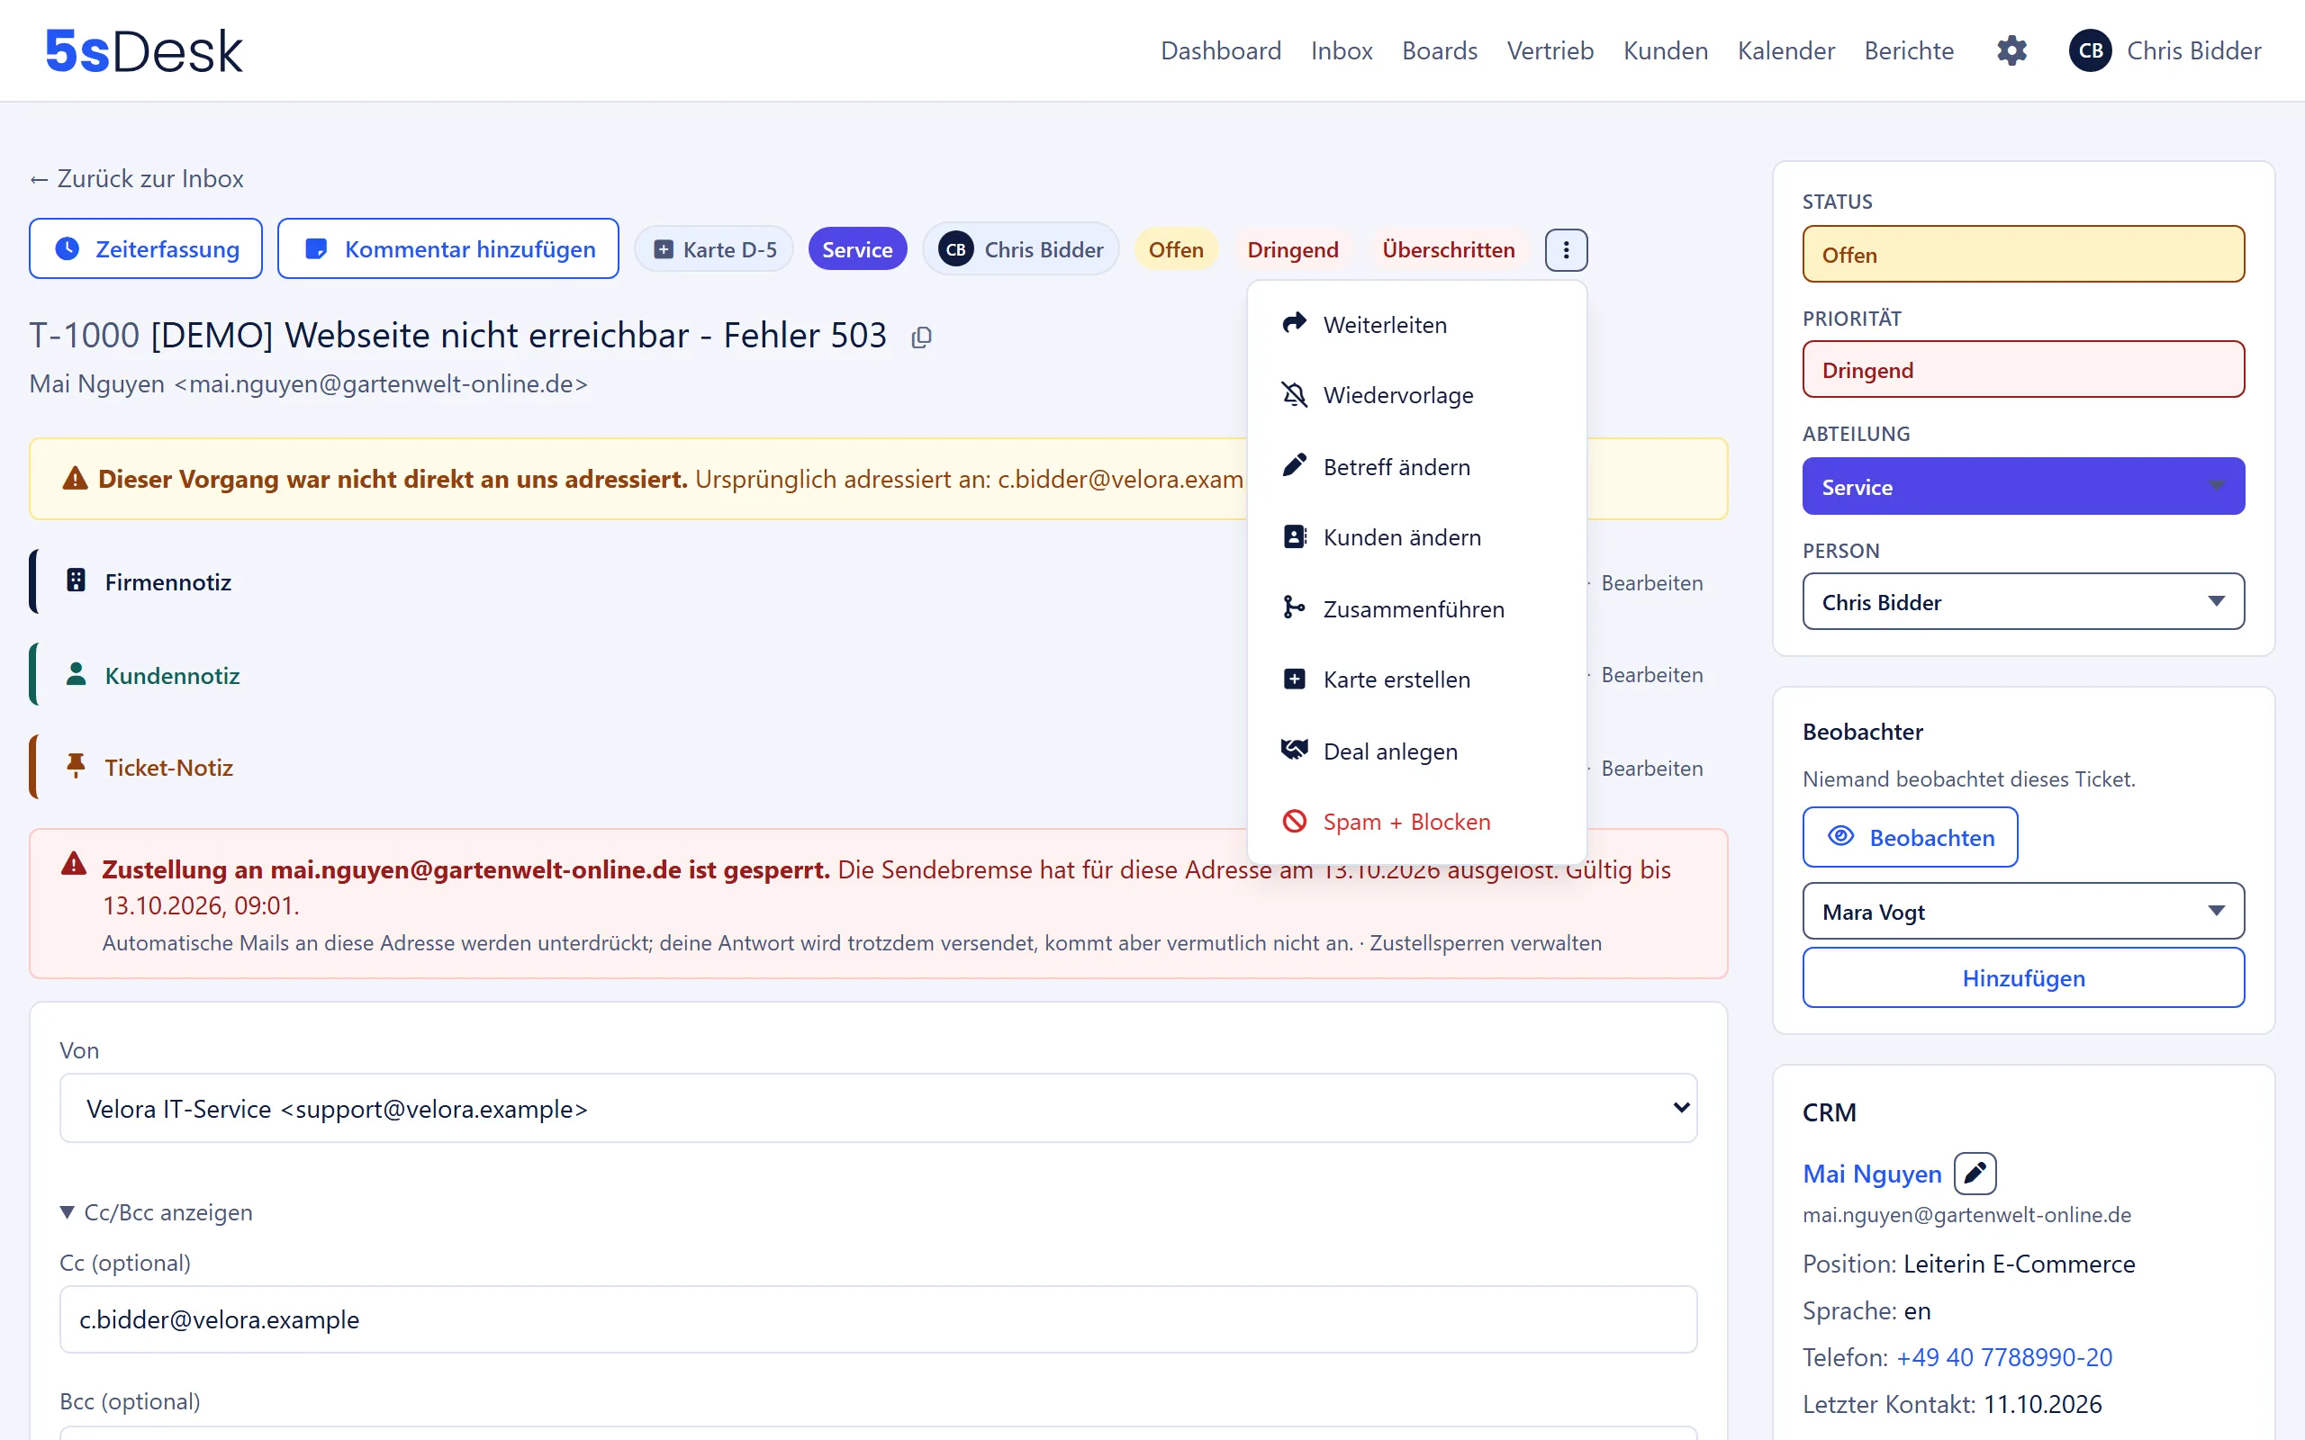Viewport: 2305px width, 1440px height.
Task: Click the note icon in Kommentar hinzufügen
Action: [x=316, y=248]
